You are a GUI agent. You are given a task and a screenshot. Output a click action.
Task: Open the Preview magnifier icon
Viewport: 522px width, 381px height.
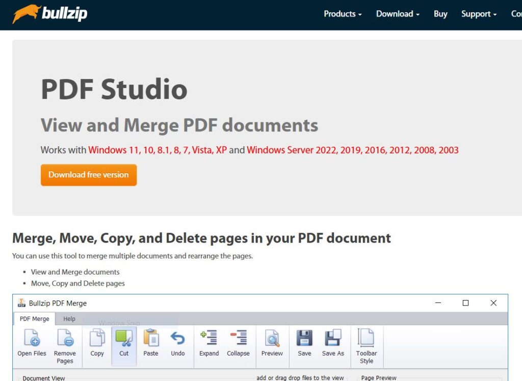coord(272,339)
